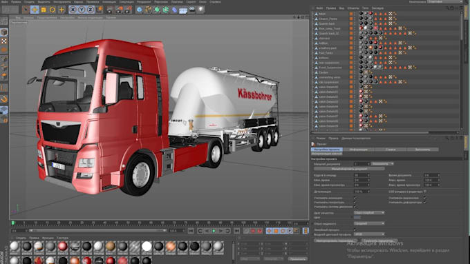
Task: Toggle X axis lock
Action: tap(73, 10)
